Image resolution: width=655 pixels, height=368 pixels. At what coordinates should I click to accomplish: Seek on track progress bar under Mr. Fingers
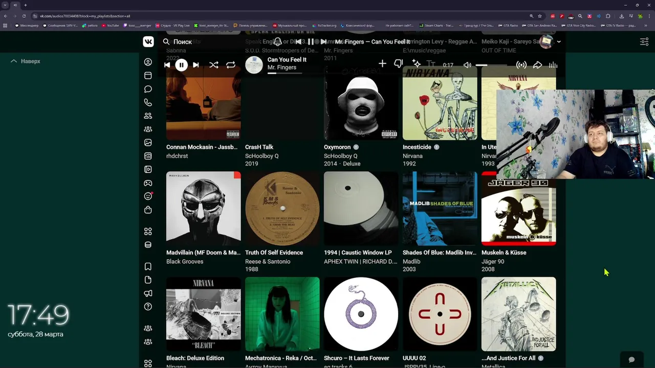click(285, 74)
